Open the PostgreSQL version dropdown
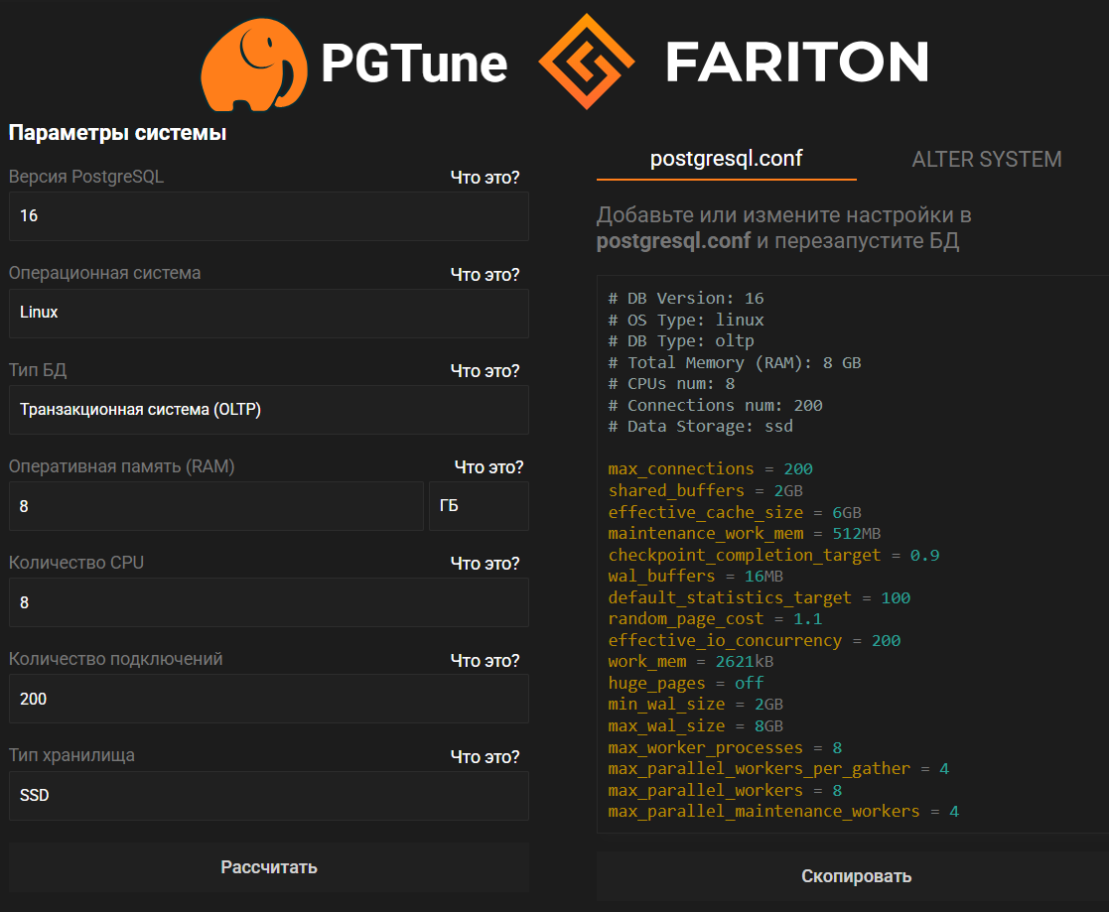Image resolution: width=1109 pixels, height=912 pixels. click(268, 215)
